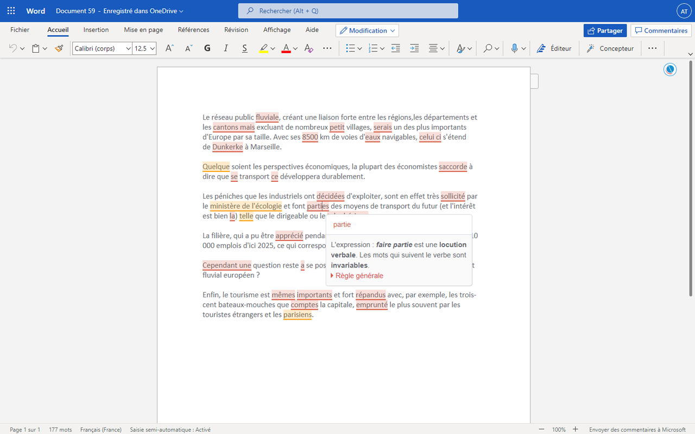Click the Partager button
695x434 pixels.
point(605,30)
